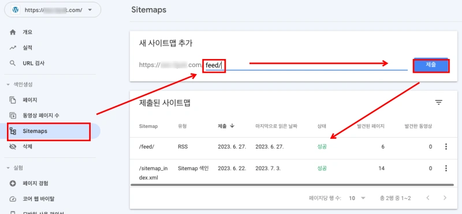Open the 페이지 indexing report
Viewport: 462px width, 214px height.
coord(30,100)
